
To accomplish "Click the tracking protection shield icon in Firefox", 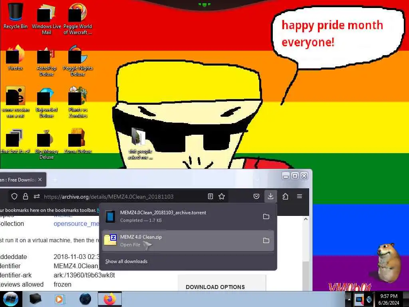I will click(x=14, y=196).
